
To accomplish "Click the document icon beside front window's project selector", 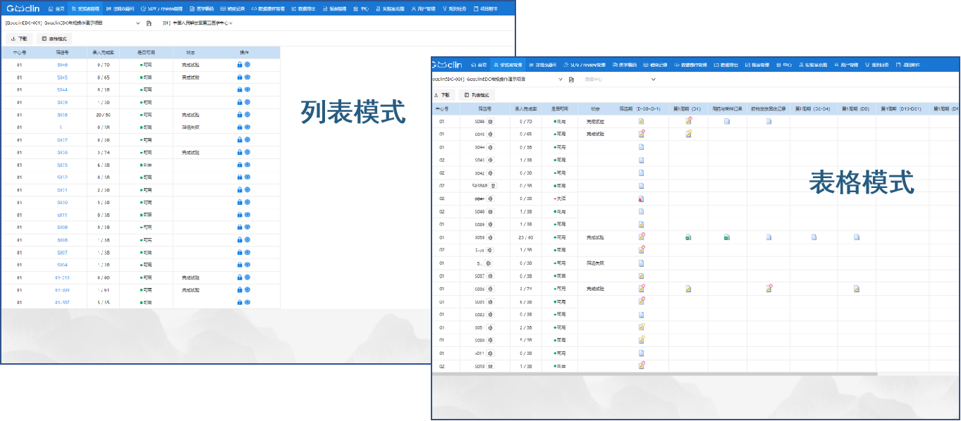I will point(571,80).
